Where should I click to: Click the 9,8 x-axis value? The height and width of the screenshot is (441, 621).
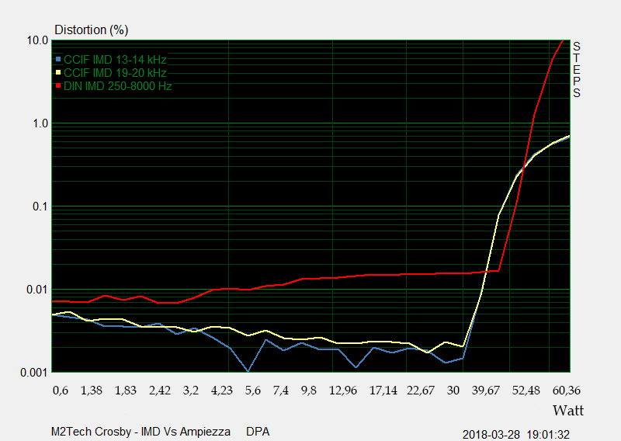point(308,391)
